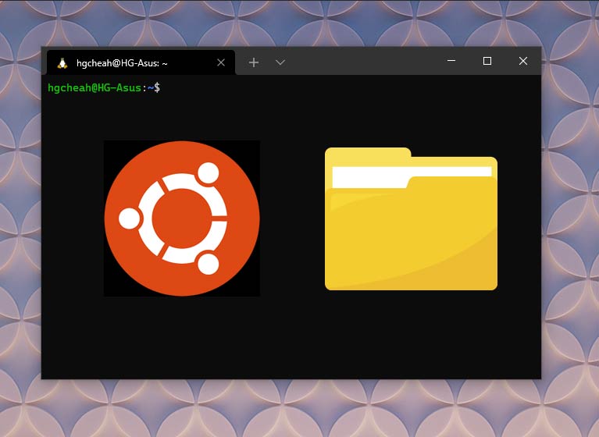599x437 pixels.
Task: Open a new terminal tab with plus
Action: 254,62
